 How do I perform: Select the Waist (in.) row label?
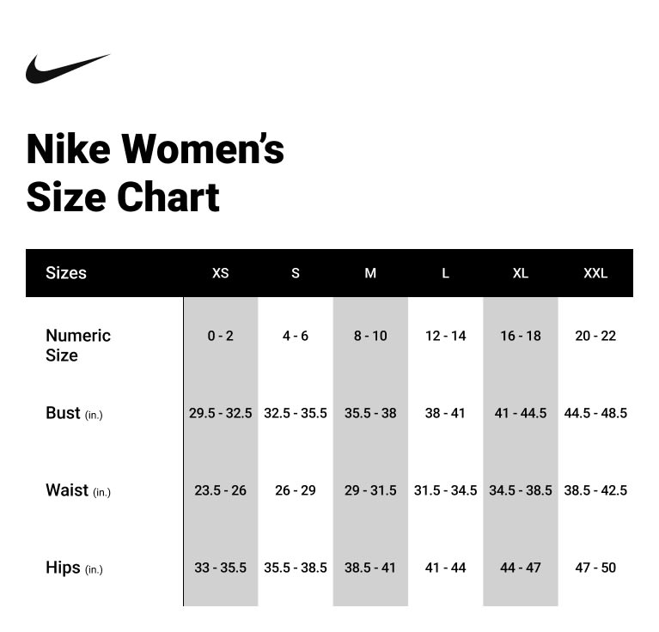pyautogui.click(x=78, y=490)
